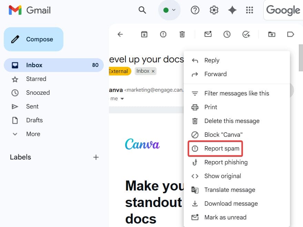This screenshot has width=303, height=227.
Task: Select Reply from the menu
Action: [237, 60]
